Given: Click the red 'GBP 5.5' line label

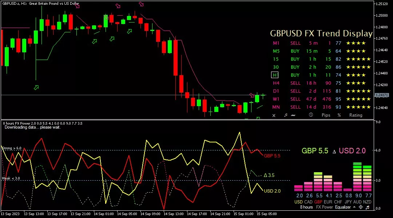Looking at the screenshot, I should pyautogui.click(x=272, y=156).
